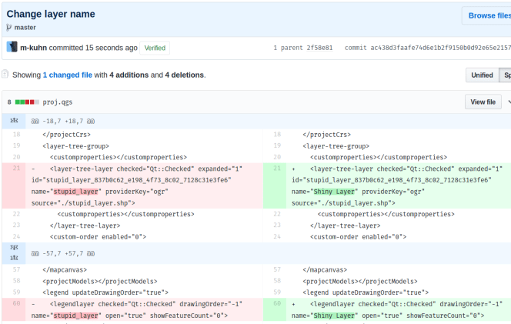Switch to Split diff view
511x324 pixels.
[505, 75]
